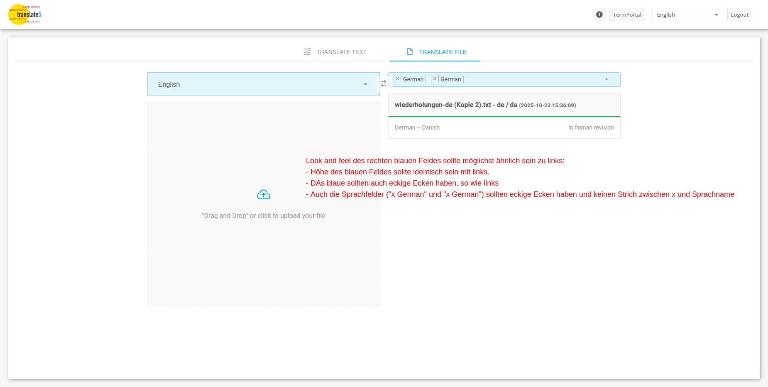The width and height of the screenshot is (768, 387).
Task: Remove the second German language tag
Action: pos(435,79)
